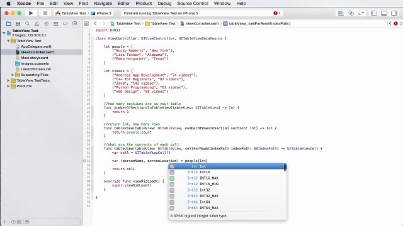Expand the Supporting Files folder
Screen dimensions: 403x226
click(x=13, y=75)
